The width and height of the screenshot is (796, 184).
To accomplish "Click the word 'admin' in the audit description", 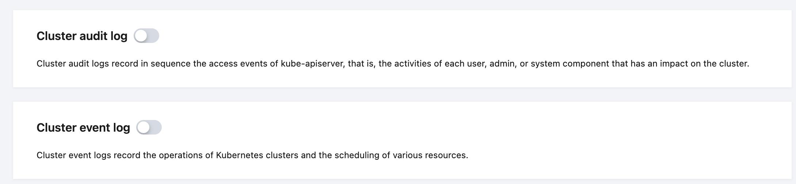I will pos(502,64).
